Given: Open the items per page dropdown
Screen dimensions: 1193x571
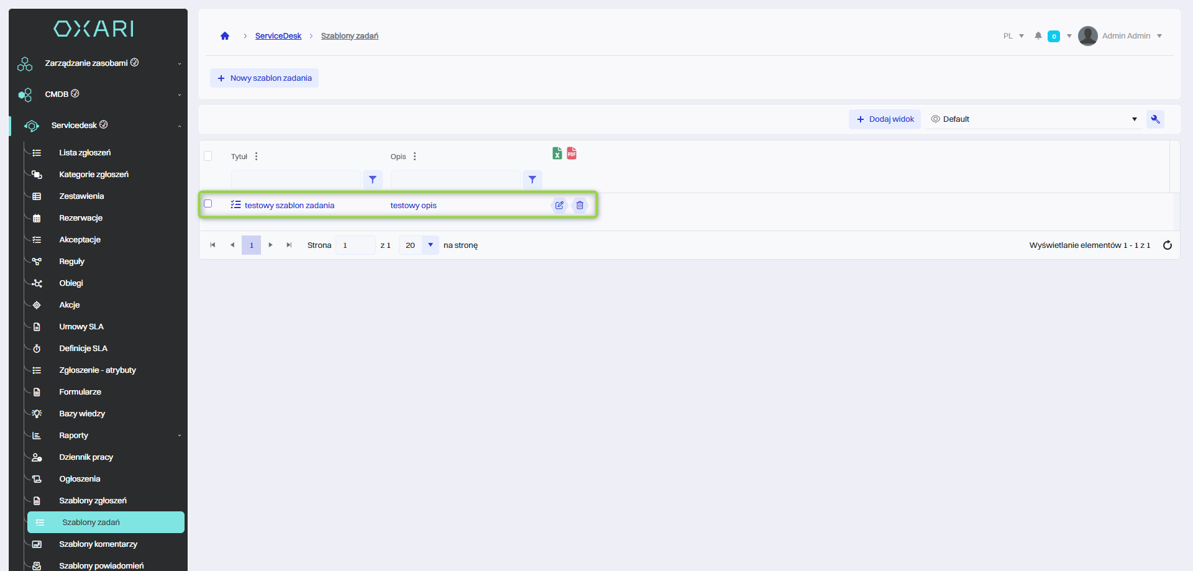Looking at the screenshot, I should click(x=430, y=245).
